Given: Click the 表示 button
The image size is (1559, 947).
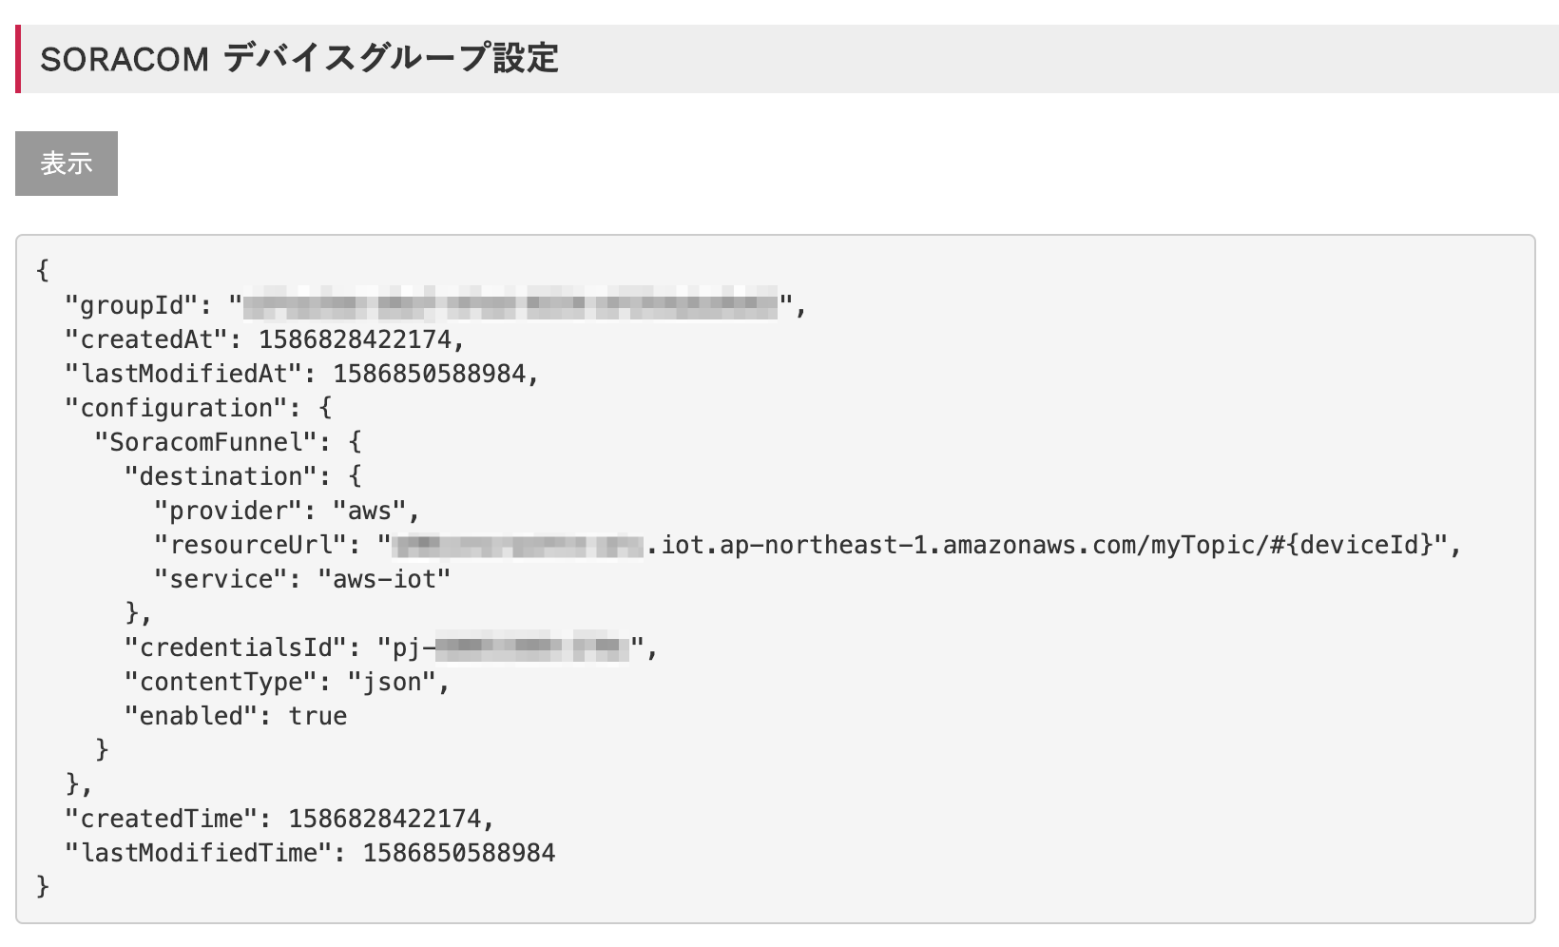Looking at the screenshot, I should (67, 164).
